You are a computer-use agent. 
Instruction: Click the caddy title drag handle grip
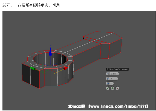pos(107,69)
